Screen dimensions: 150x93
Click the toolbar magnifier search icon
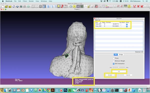[148, 6]
